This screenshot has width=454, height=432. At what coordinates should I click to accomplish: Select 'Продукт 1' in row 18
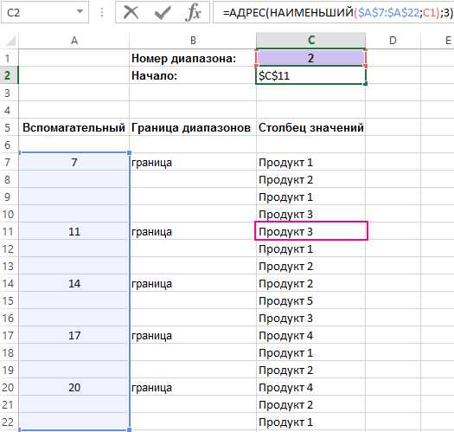[x=311, y=352]
